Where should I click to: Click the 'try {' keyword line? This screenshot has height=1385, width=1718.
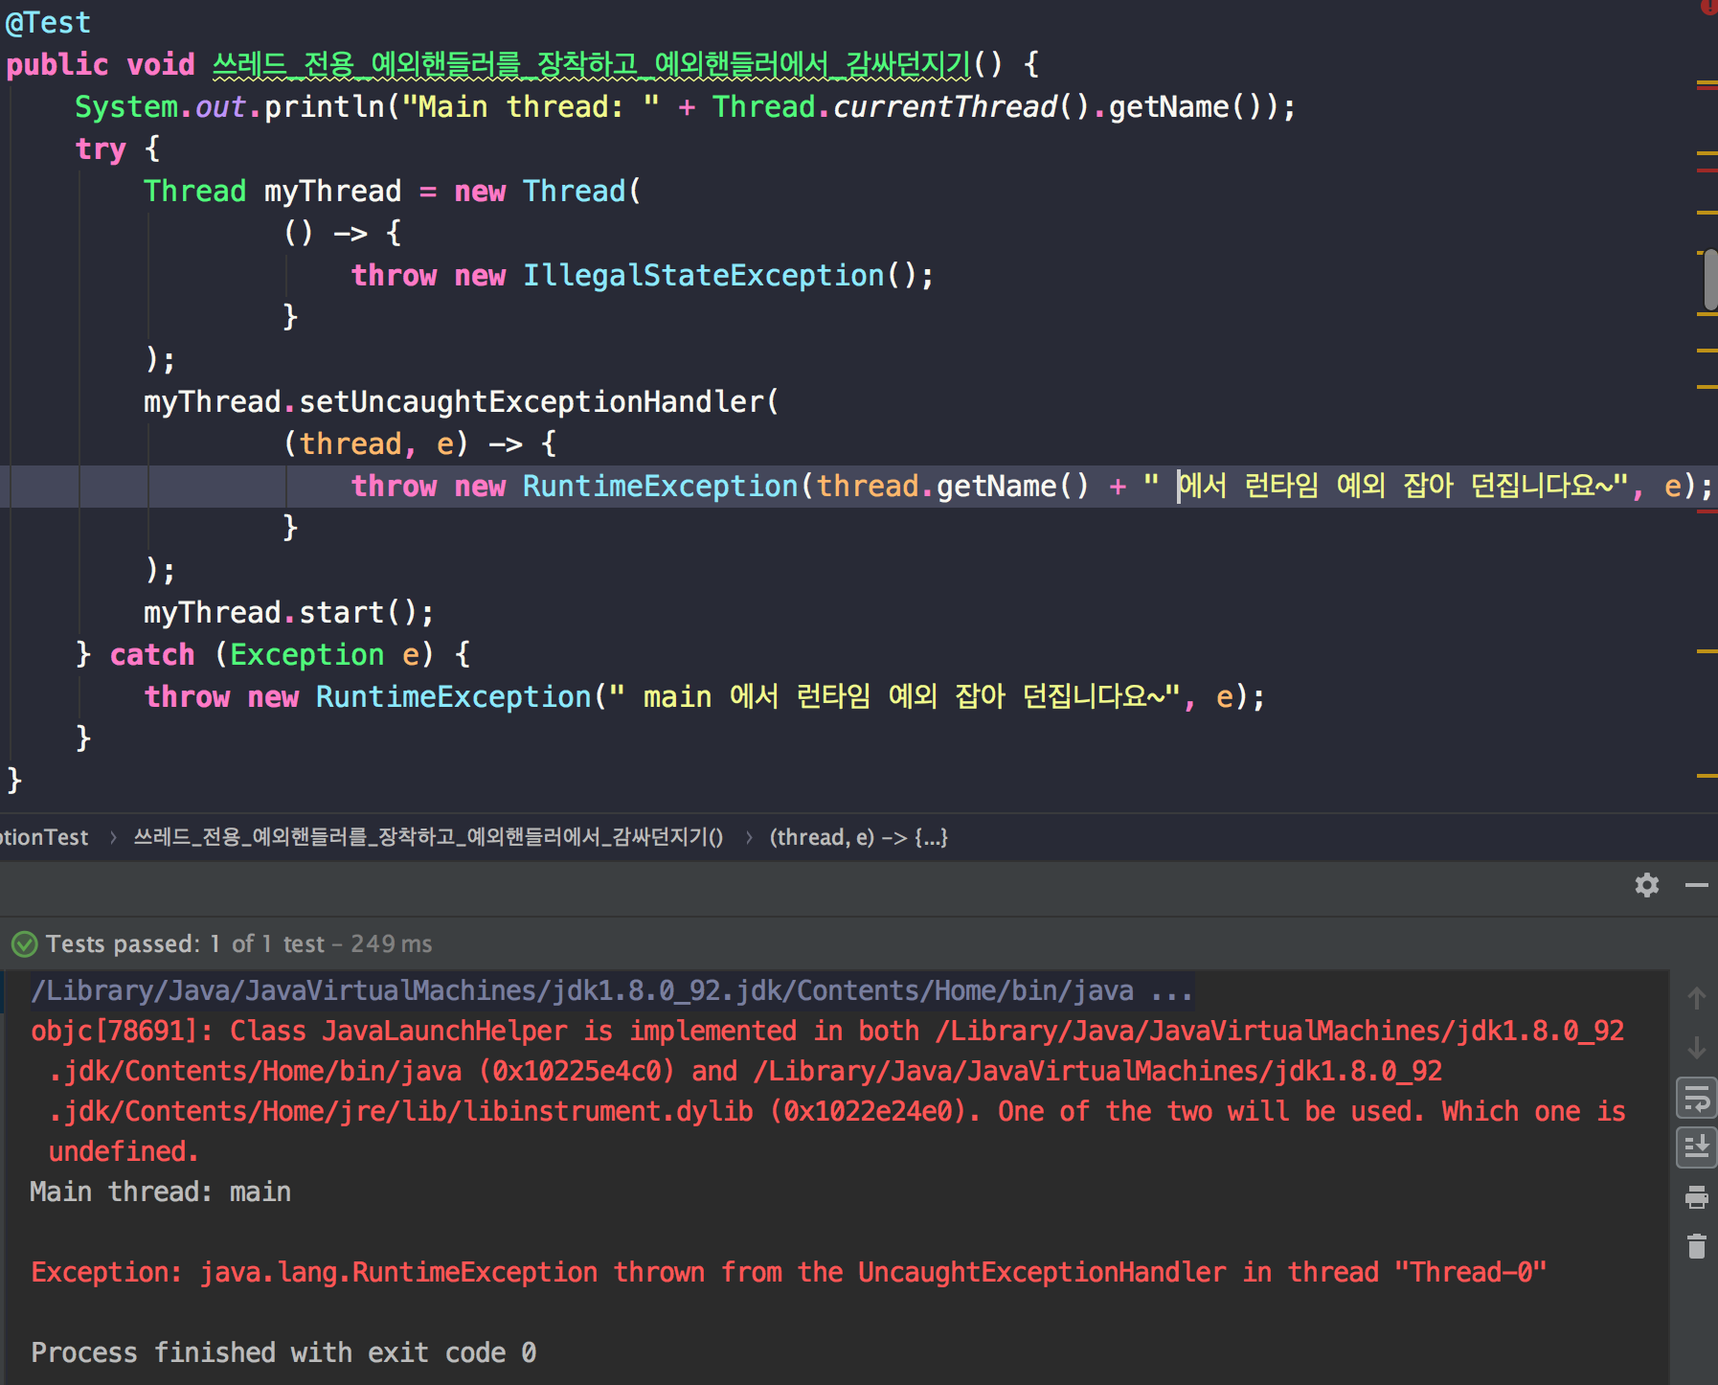tap(118, 148)
